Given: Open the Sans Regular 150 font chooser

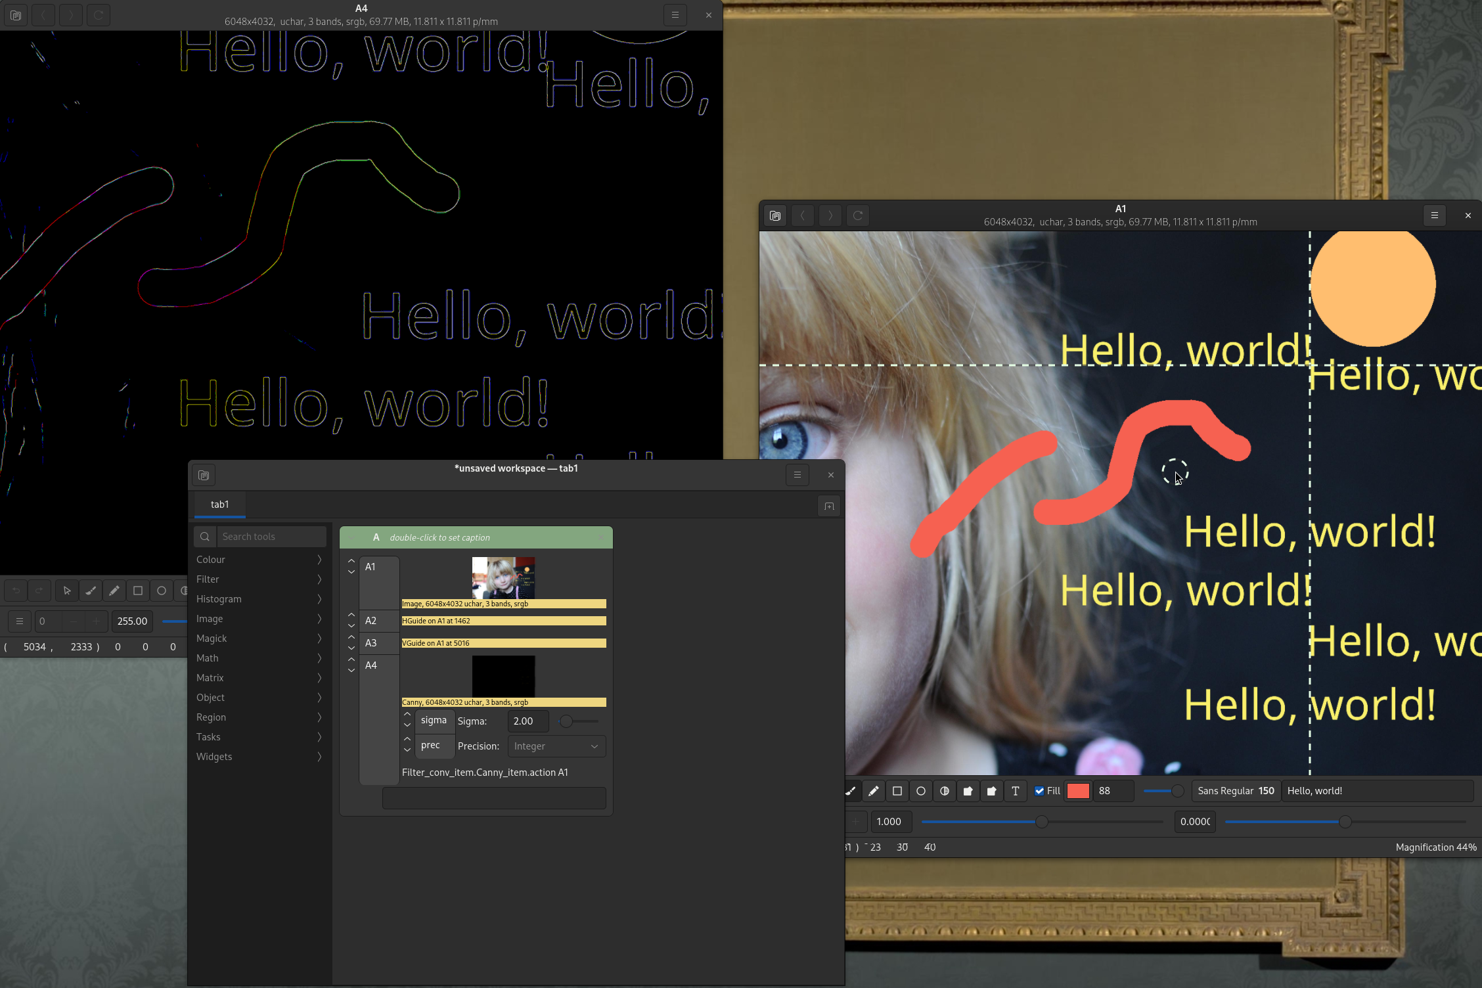Looking at the screenshot, I should click(1236, 791).
